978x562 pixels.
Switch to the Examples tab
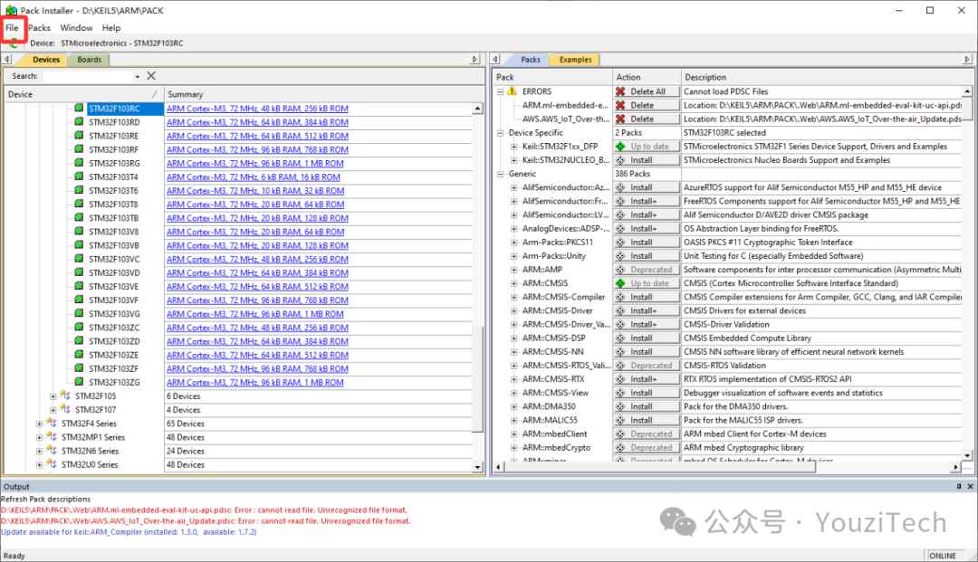pos(575,60)
